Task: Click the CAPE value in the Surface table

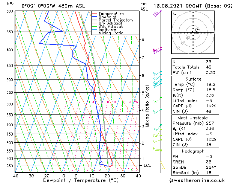Action: (x=211, y=106)
